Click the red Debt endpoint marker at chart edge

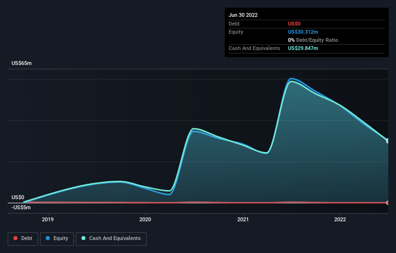tap(388, 202)
